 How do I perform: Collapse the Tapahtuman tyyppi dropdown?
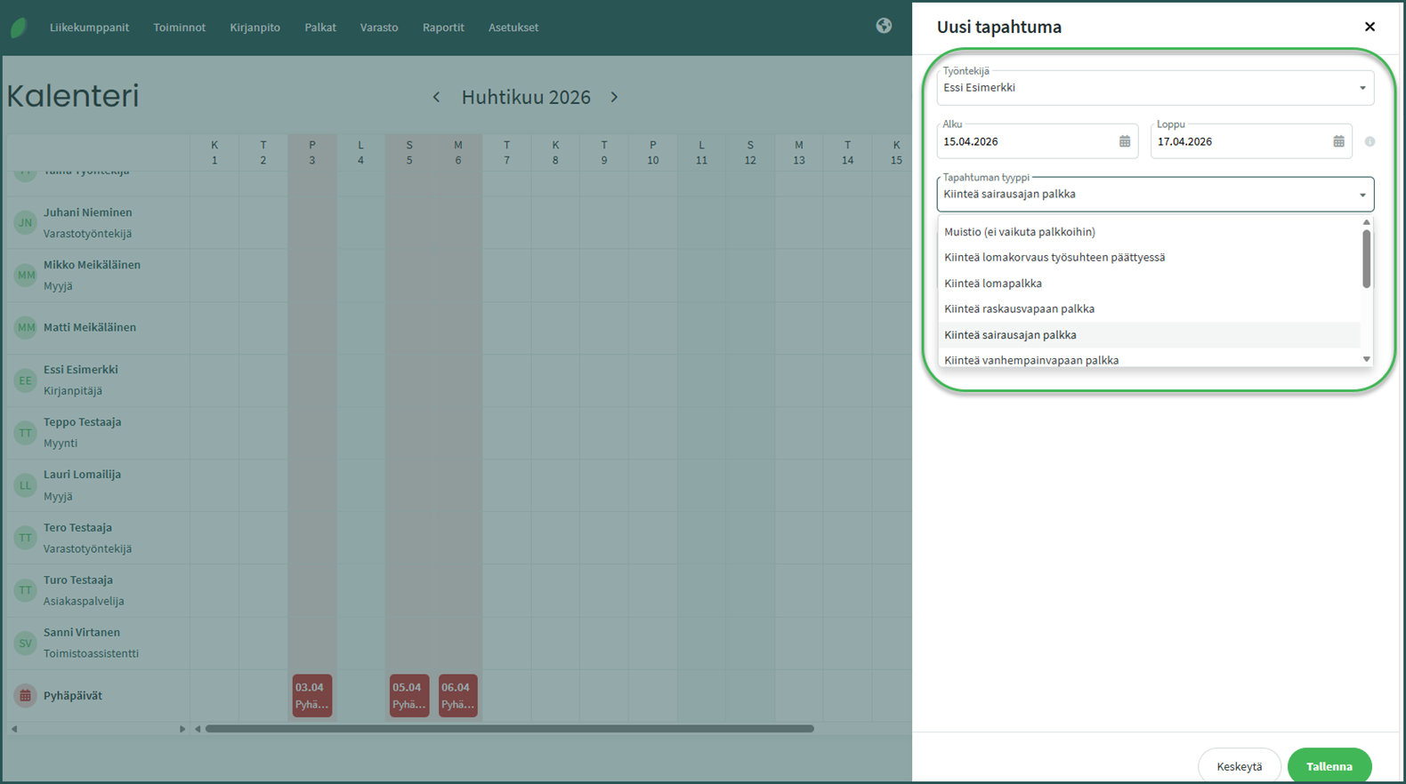(x=1362, y=195)
